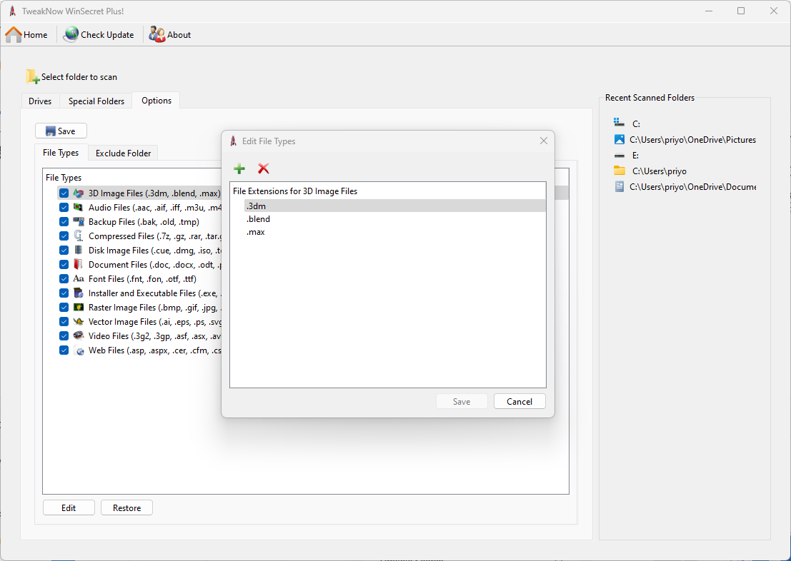Click the Web Files type icon
The width and height of the screenshot is (791, 561).
78,350
